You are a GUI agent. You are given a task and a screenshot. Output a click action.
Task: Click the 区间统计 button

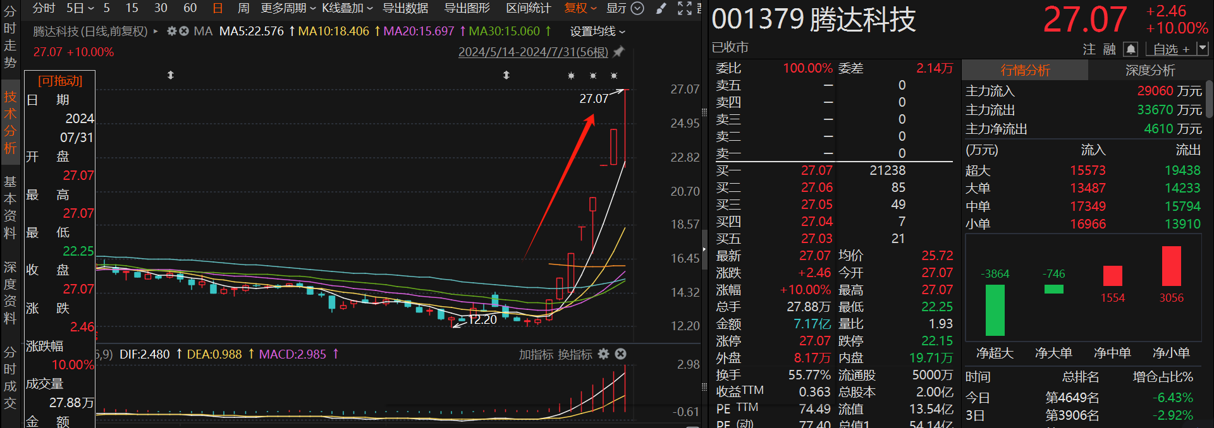(x=529, y=8)
